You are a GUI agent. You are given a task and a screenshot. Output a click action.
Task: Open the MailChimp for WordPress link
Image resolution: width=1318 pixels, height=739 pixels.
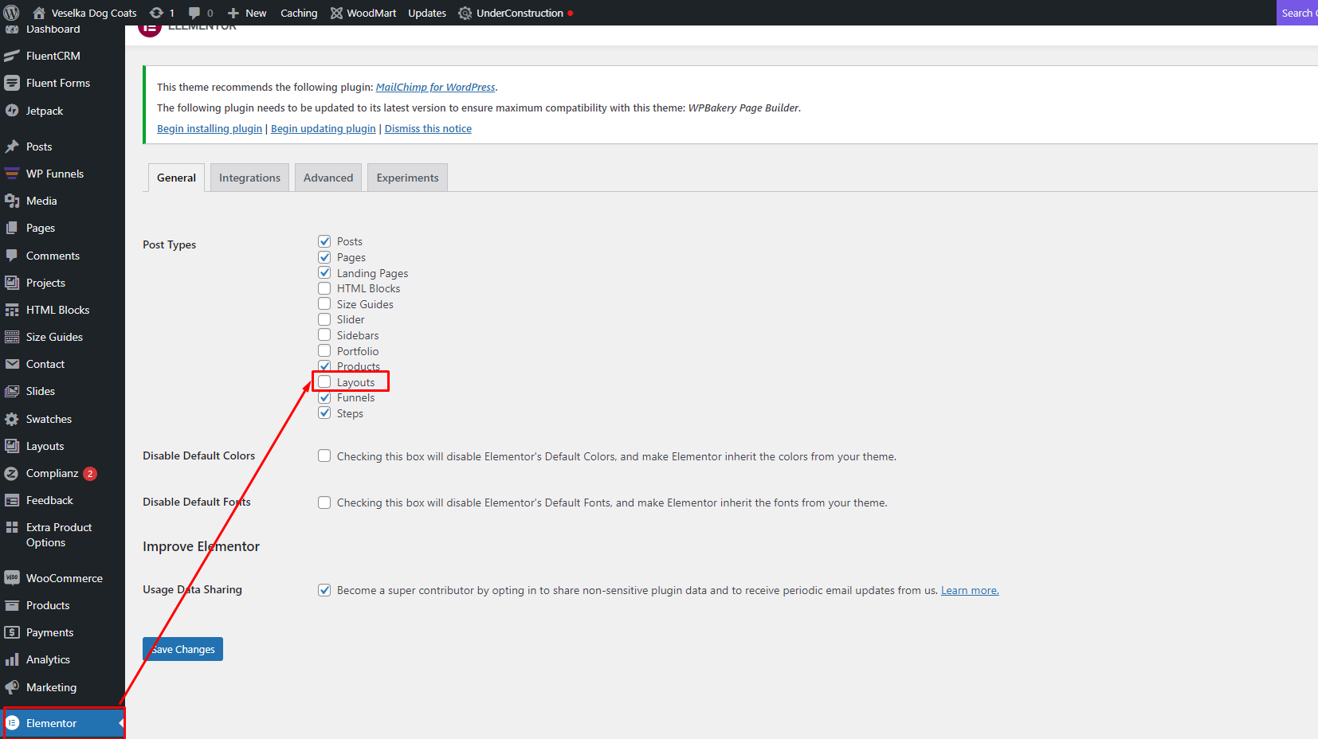(435, 87)
